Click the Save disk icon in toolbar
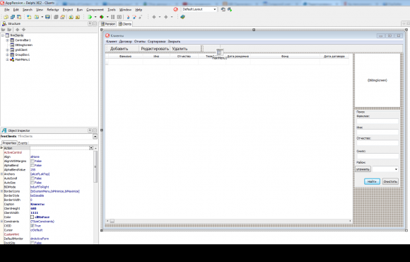The image size is (410, 262). pos(47,17)
